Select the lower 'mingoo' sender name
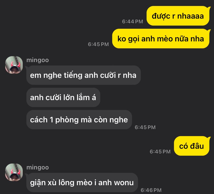The width and height of the screenshot is (214, 194). [x=37, y=168]
